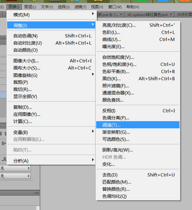Screen dimensions: 192x210
Task: Open 变化... adjustment
Action: (138, 164)
